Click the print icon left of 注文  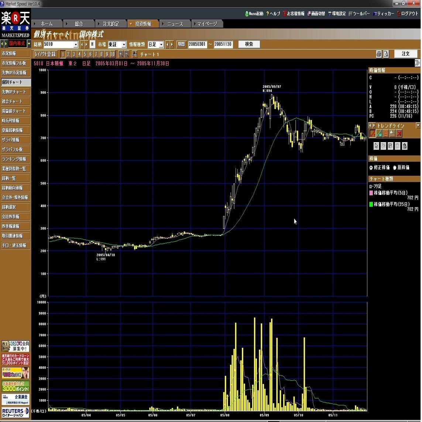[379, 54]
